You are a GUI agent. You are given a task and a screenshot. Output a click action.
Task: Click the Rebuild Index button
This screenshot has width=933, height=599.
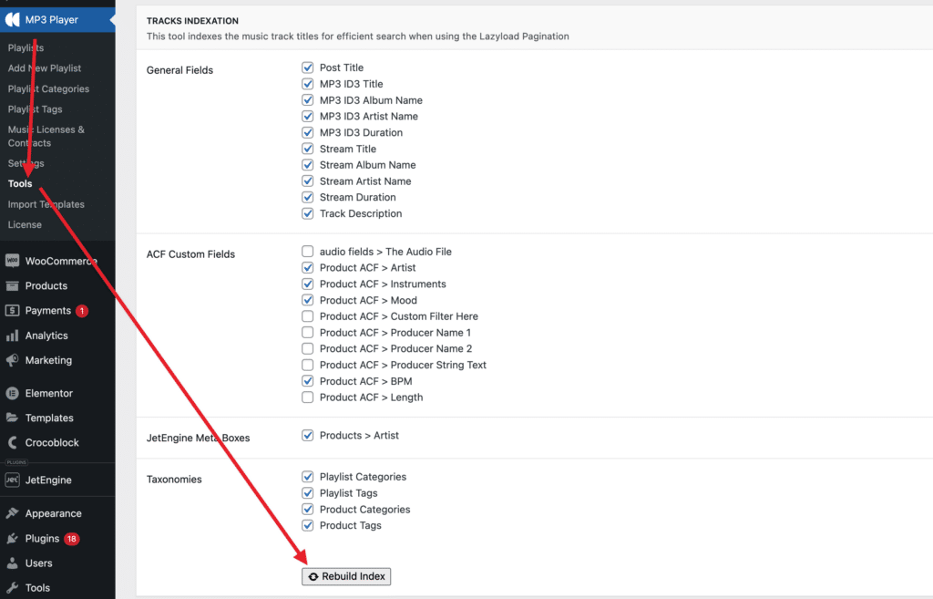pyautogui.click(x=345, y=576)
